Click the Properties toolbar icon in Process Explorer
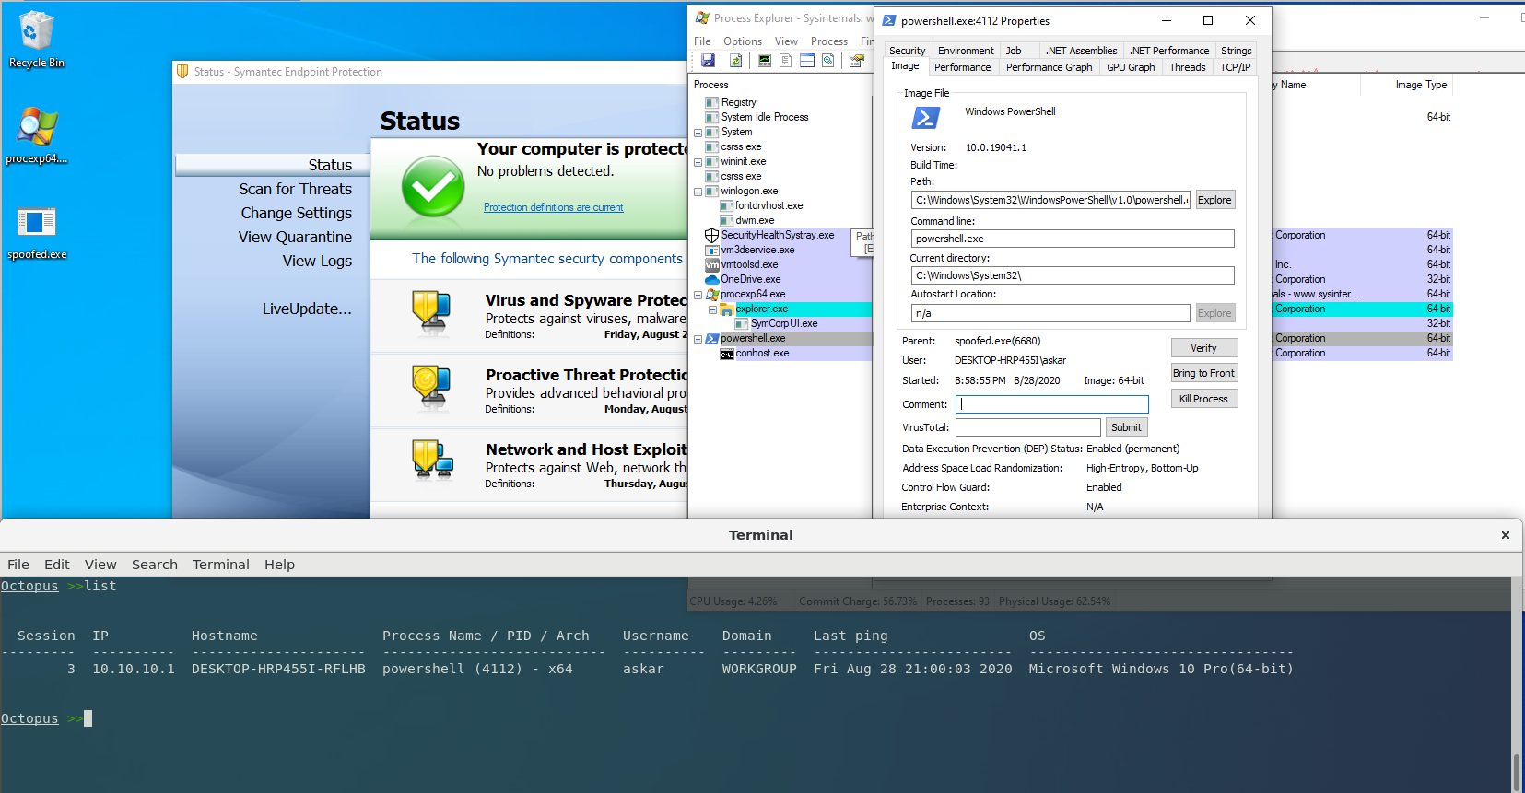 857,61
